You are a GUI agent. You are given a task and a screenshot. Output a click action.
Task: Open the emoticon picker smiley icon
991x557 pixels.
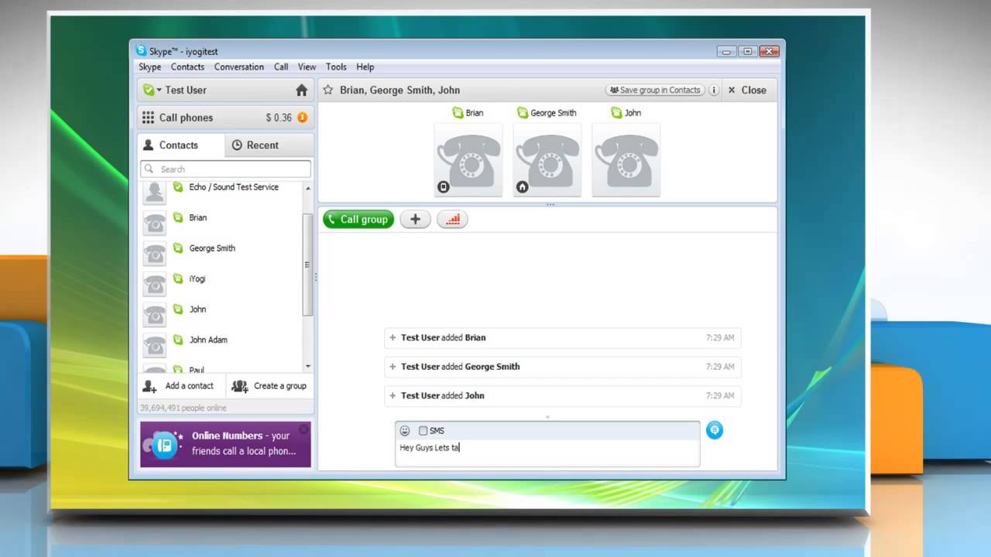[405, 431]
